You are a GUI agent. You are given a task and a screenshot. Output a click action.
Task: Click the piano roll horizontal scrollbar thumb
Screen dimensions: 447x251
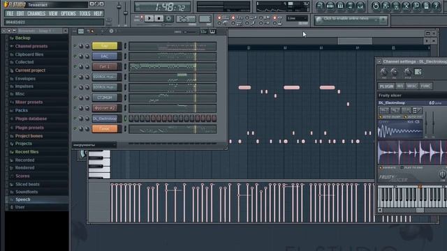click(x=355, y=41)
